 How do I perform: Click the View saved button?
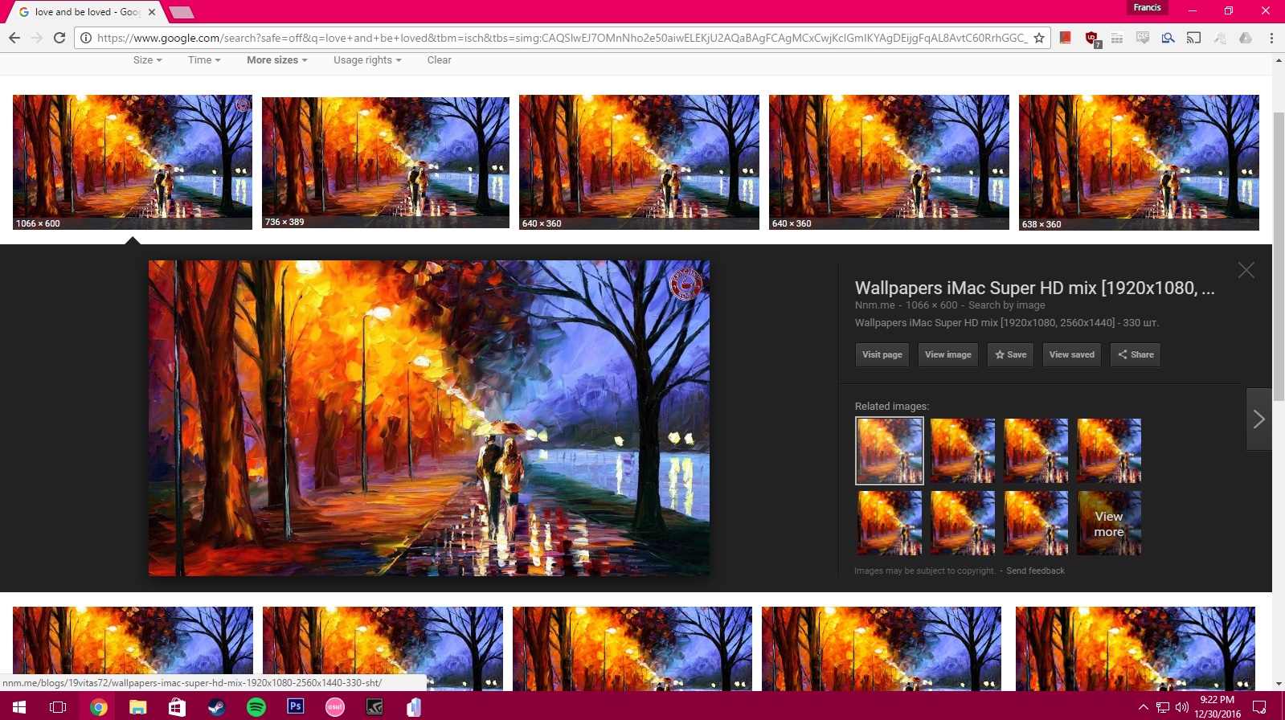1072,354
